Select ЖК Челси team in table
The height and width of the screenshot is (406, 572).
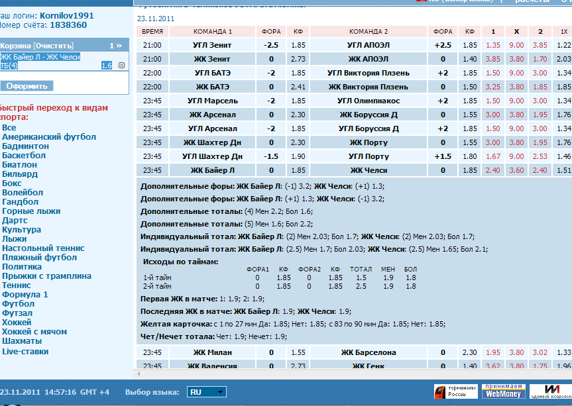[x=369, y=170]
